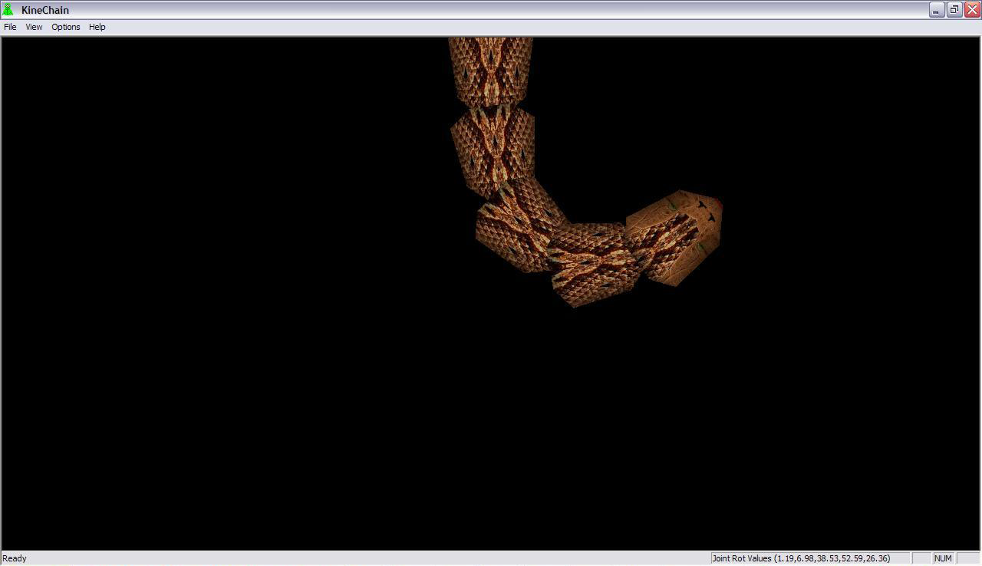Open the Help menu
The width and height of the screenshot is (982, 566).
coord(97,27)
